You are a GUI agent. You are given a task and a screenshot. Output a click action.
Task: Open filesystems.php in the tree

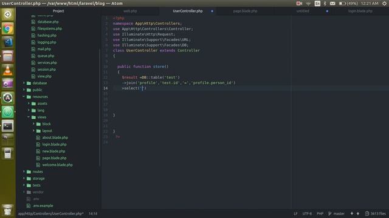(x=50, y=28)
